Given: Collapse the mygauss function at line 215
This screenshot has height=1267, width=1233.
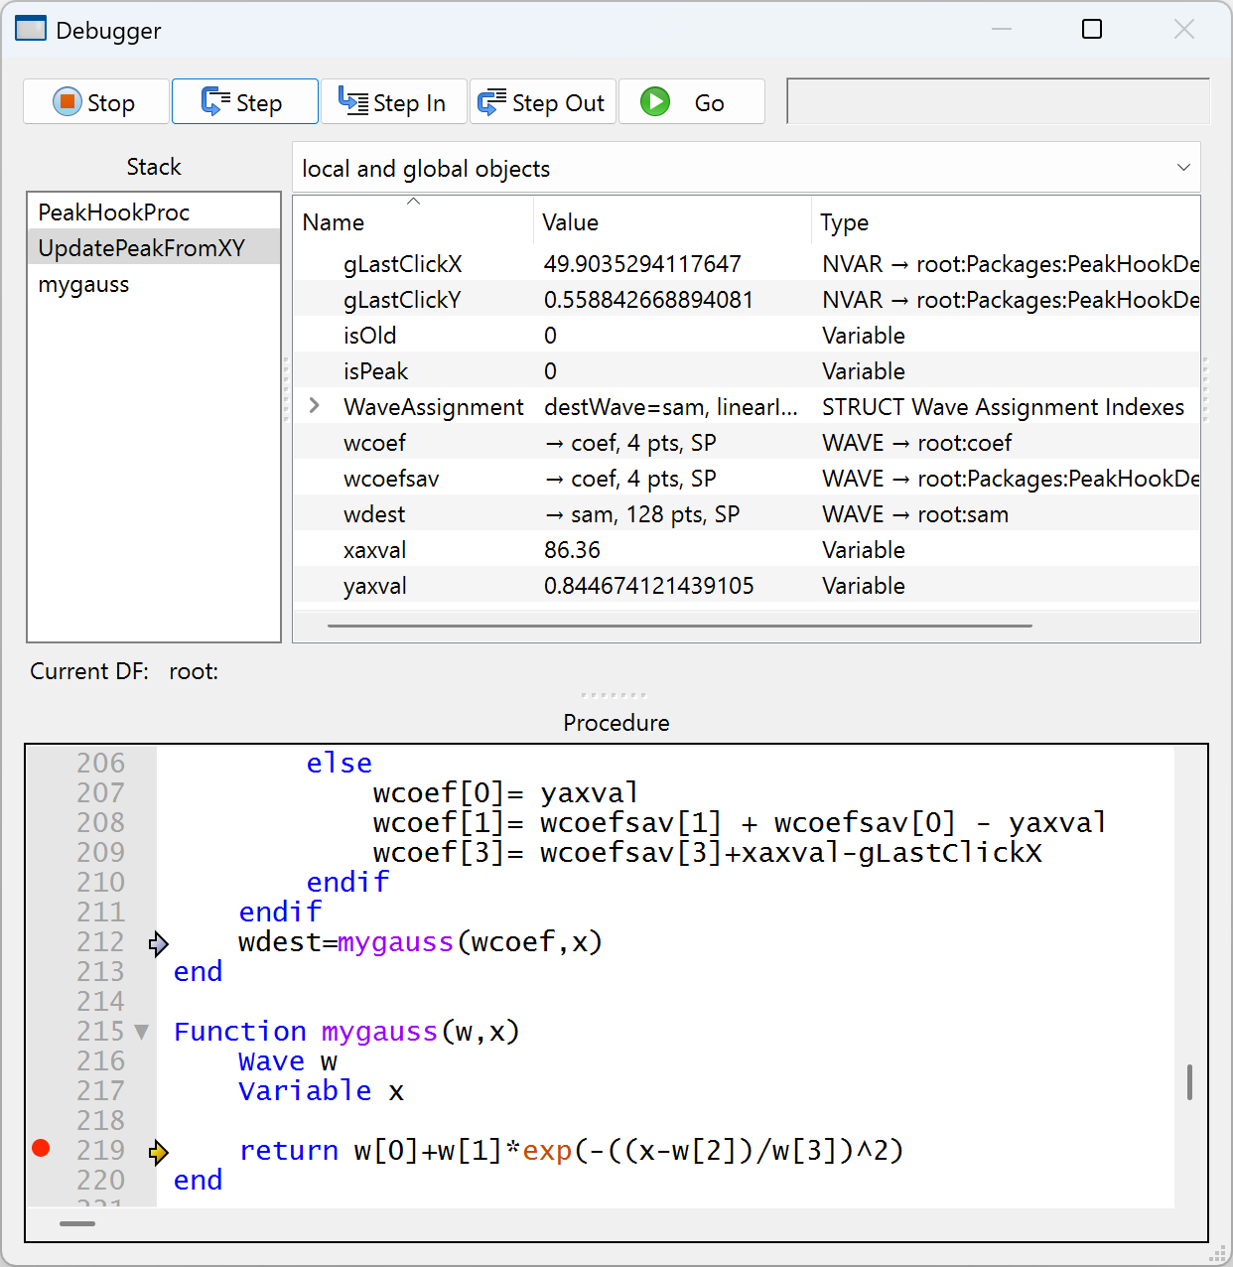Looking at the screenshot, I should tap(142, 1032).
